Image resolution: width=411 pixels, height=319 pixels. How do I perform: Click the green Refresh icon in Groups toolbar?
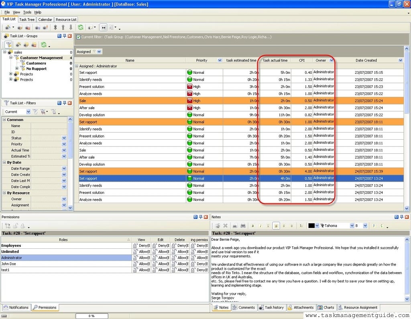pyautogui.click(x=43, y=45)
